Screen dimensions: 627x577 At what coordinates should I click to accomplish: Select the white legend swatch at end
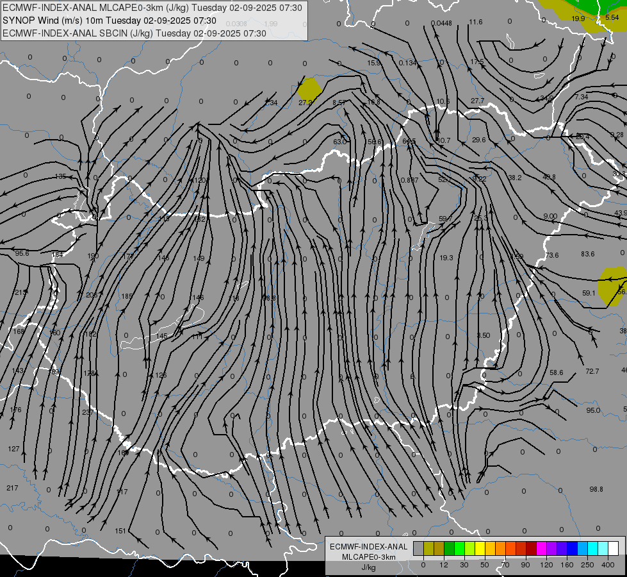click(x=614, y=548)
